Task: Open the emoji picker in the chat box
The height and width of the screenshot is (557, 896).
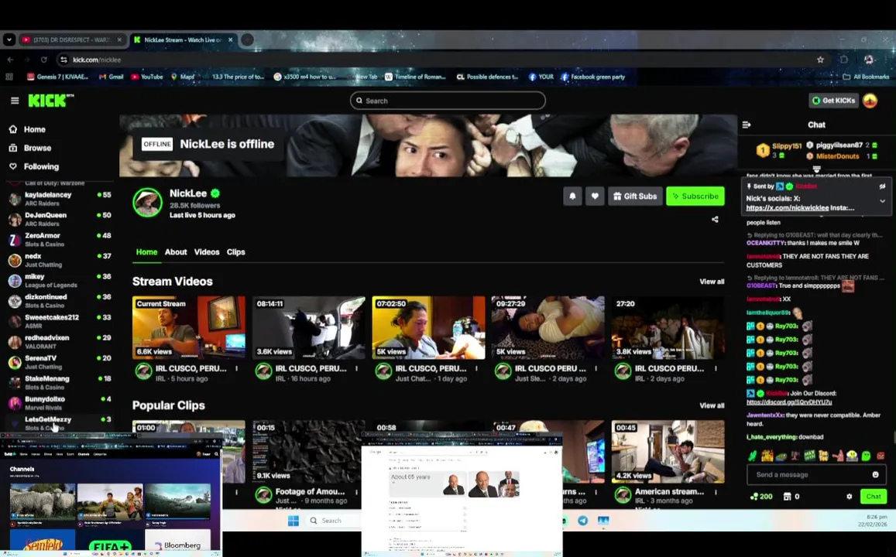Action: tap(875, 474)
